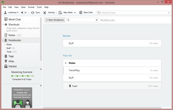Open the Tools menu
The width and height of the screenshot is (173, 110).
pos(39,7)
